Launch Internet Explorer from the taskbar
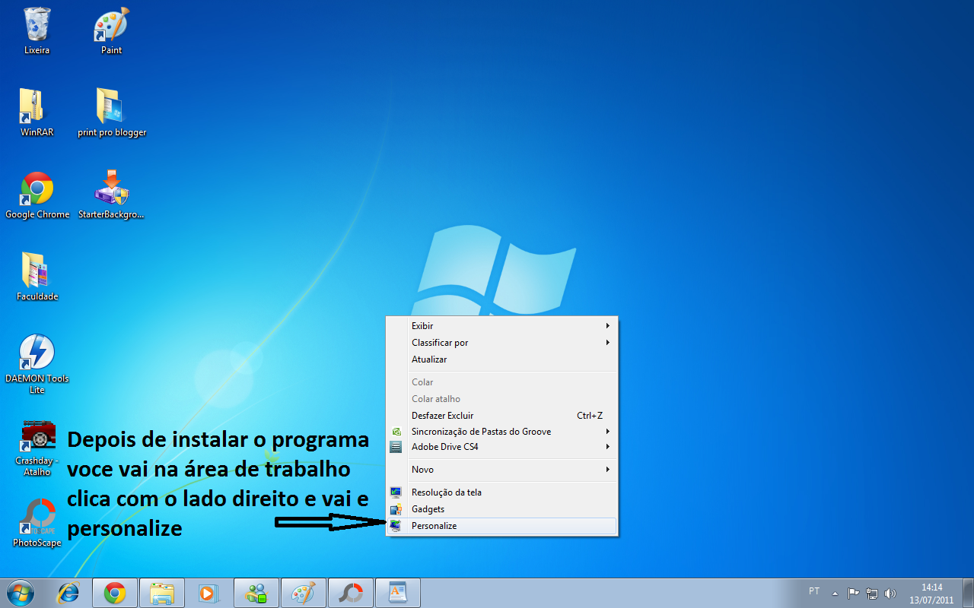Viewport: 974px width, 608px height. (68, 593)
